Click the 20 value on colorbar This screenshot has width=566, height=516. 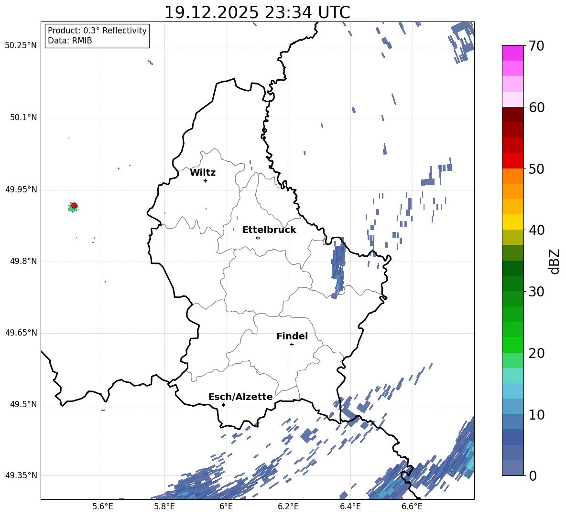(x=536, y=353)
